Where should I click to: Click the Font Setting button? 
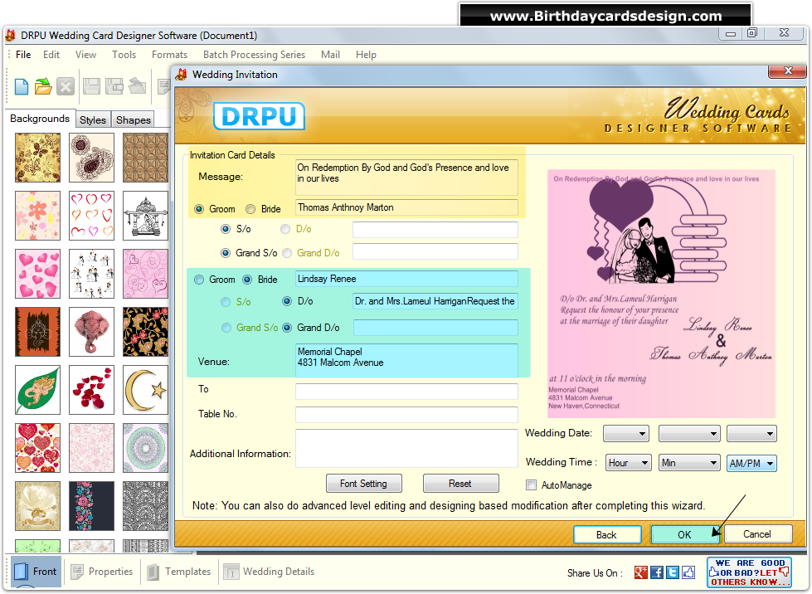pyautogui.click(x=363, y=483)
